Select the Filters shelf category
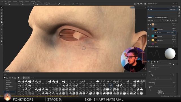181x102 pixels. [7, 90]
